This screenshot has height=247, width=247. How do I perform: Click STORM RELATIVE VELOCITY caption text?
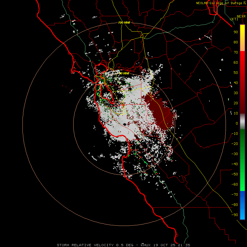click(x=85, y=245)
